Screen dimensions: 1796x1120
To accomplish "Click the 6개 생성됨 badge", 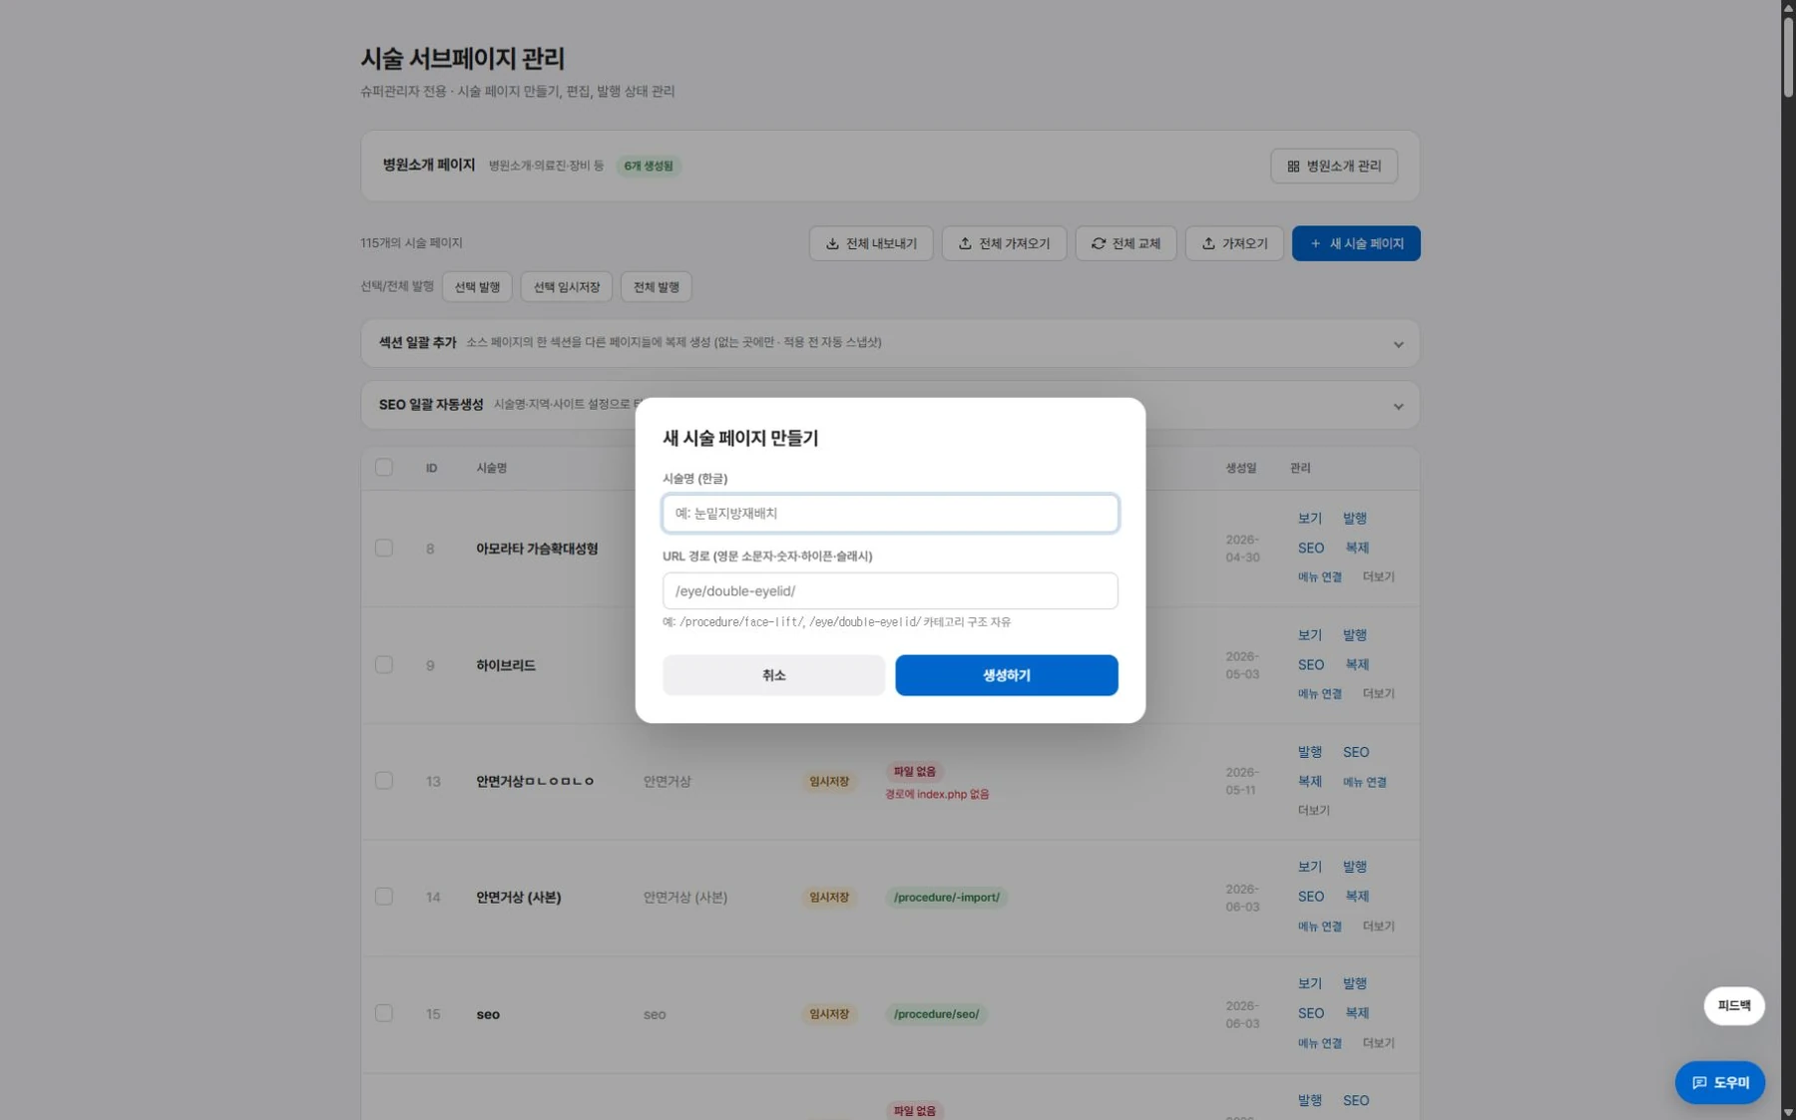I will click(x=649, y=166).
